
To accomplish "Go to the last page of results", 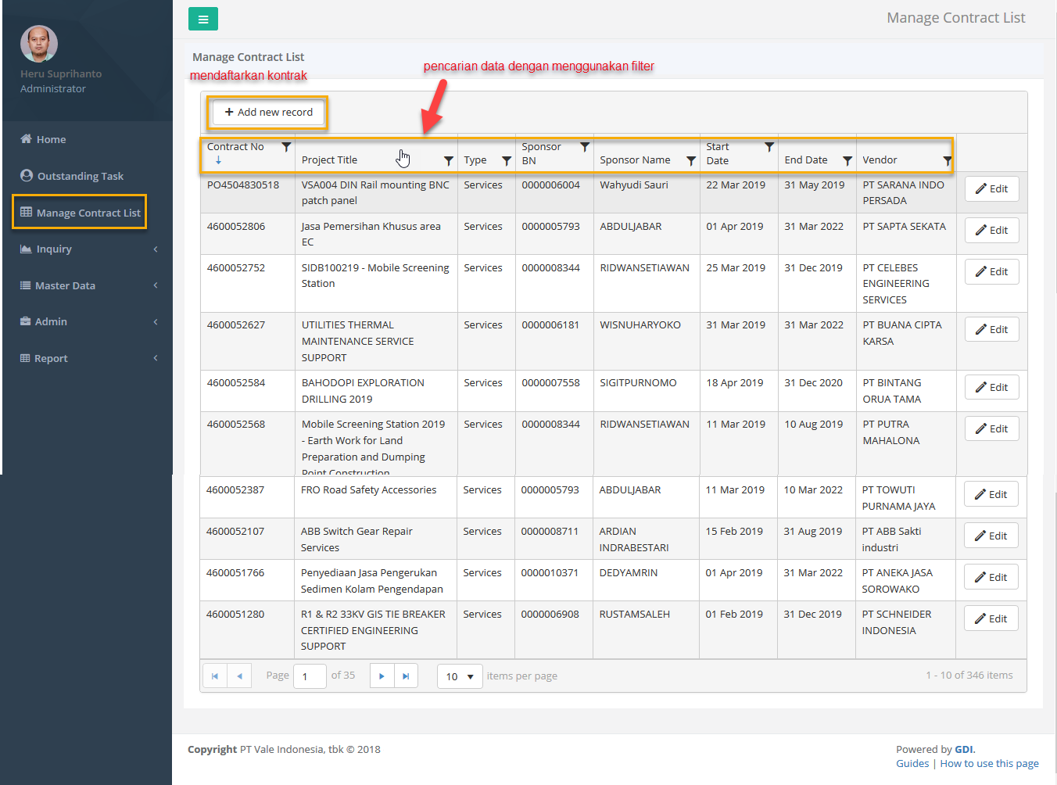I will [406, 676].
